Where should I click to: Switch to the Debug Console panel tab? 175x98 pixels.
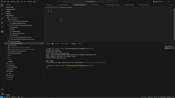(65, 44)
